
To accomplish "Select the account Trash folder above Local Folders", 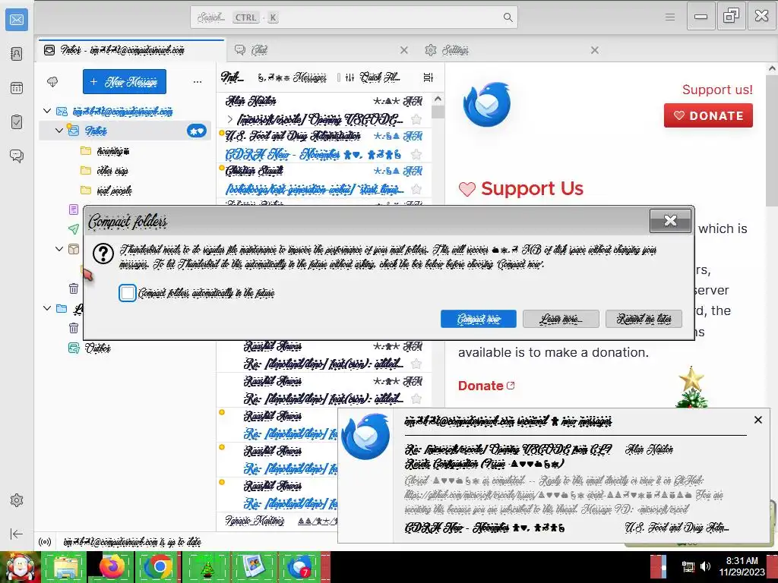I will coord(74,288).
